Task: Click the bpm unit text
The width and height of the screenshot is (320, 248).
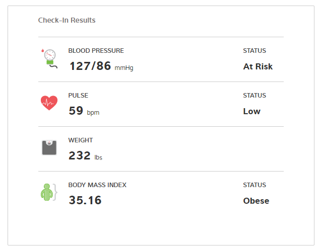Action: pyautogui.click(x=93, y=113)
